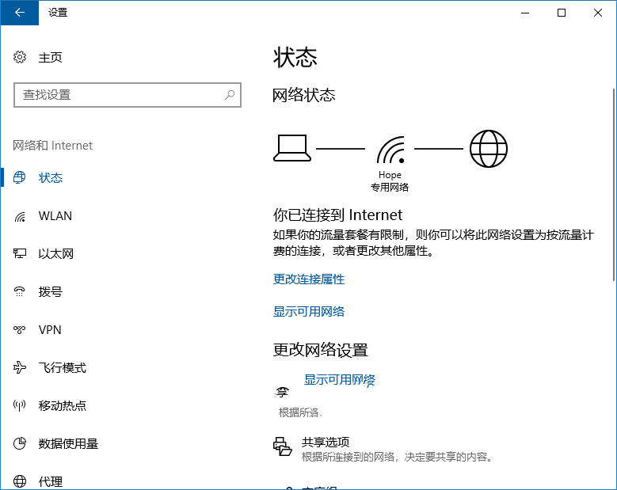The height and width of the screenshot is (490, 617).
Task: Open 移动热点 settings page
Action: click(x=62, y=405)
